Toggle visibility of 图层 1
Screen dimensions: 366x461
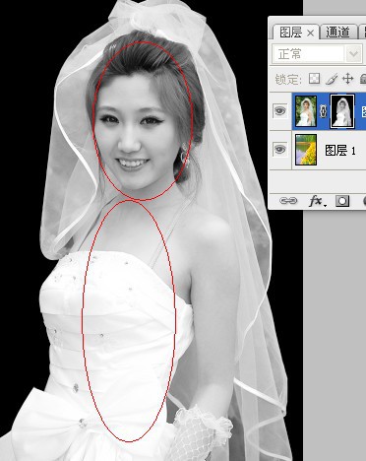[x=279, y=150]
